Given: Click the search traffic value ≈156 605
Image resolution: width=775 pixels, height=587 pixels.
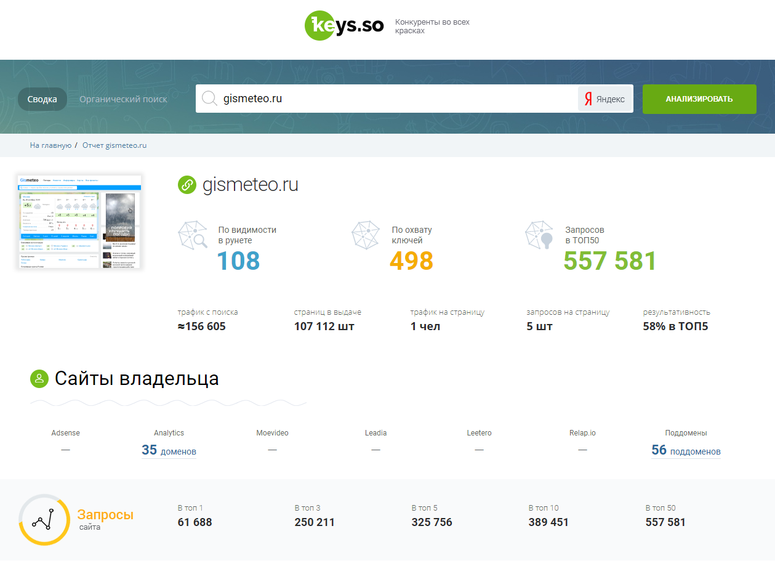Looking at the screenshot, I should pos(202,326).
